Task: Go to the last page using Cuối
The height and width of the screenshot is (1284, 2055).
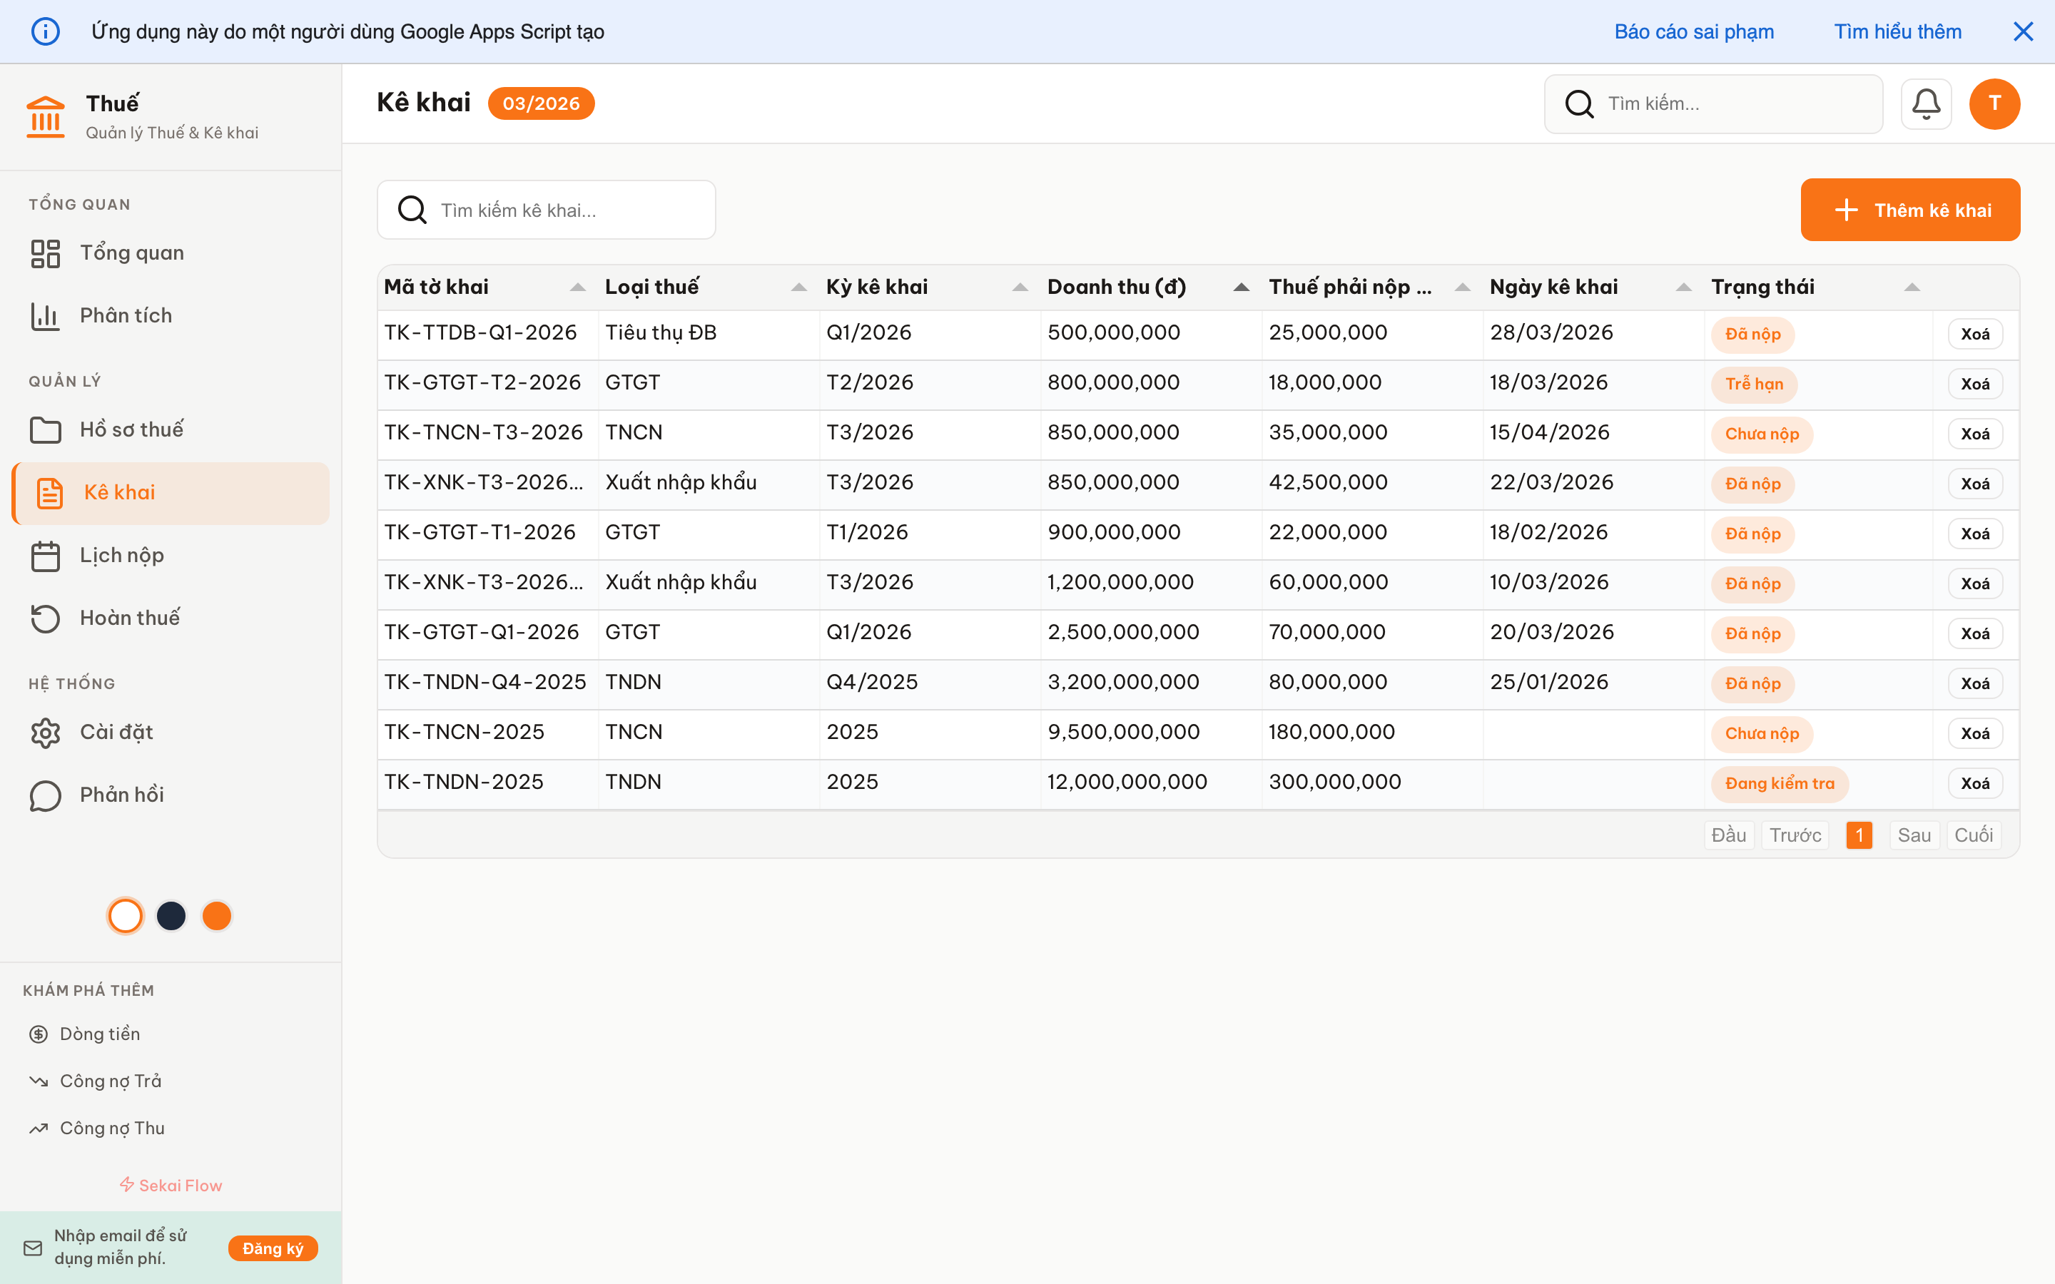Action: coord(1974,835)
